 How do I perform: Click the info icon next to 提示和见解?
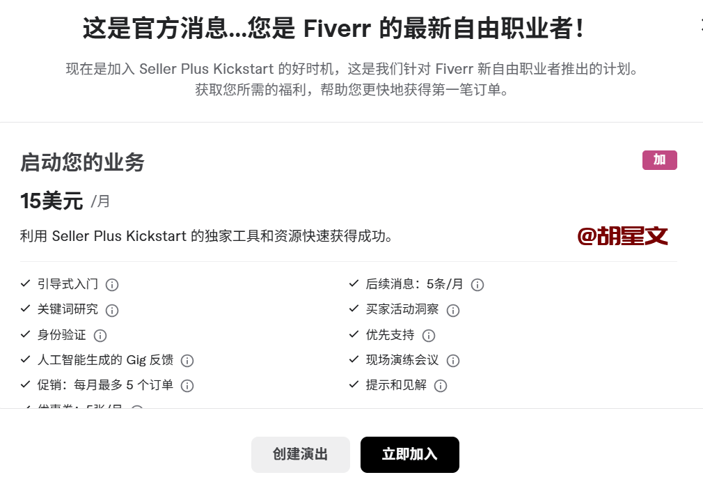440,385
